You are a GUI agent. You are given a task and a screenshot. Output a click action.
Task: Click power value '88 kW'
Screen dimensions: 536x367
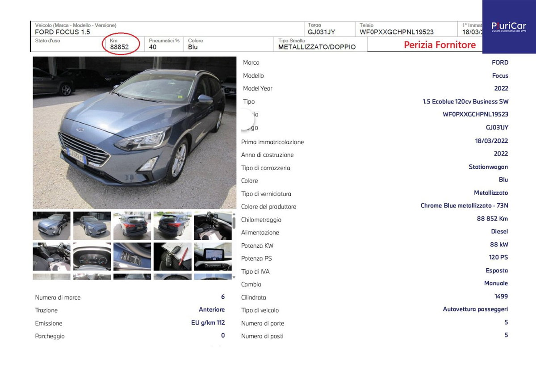pos(499,244)
